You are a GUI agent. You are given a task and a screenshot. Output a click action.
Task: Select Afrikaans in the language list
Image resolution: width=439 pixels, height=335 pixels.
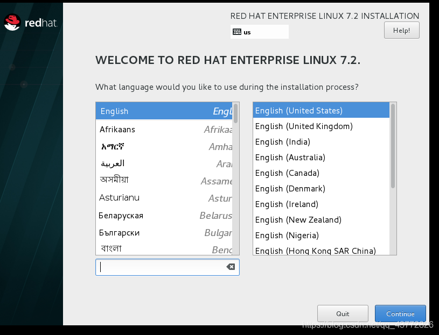coord(164,130)
